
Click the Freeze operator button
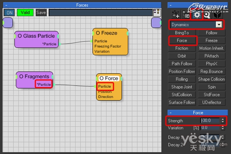pos(211,40)
